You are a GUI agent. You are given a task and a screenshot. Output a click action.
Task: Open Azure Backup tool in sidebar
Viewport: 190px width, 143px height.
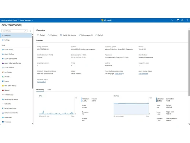click(x=9, y=50)
